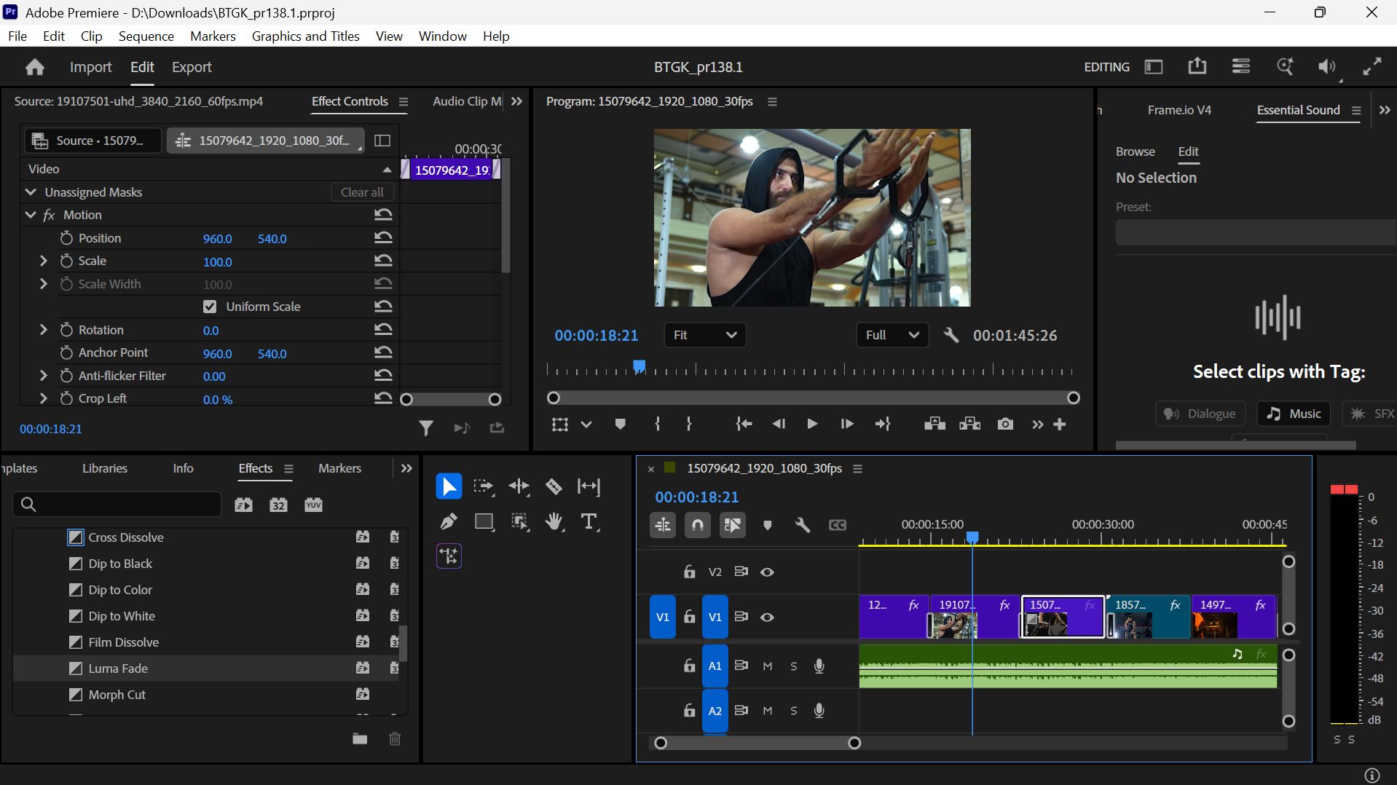Go to the Export workspace
The image size is (1397, 785).
click(x=192, y=67)
